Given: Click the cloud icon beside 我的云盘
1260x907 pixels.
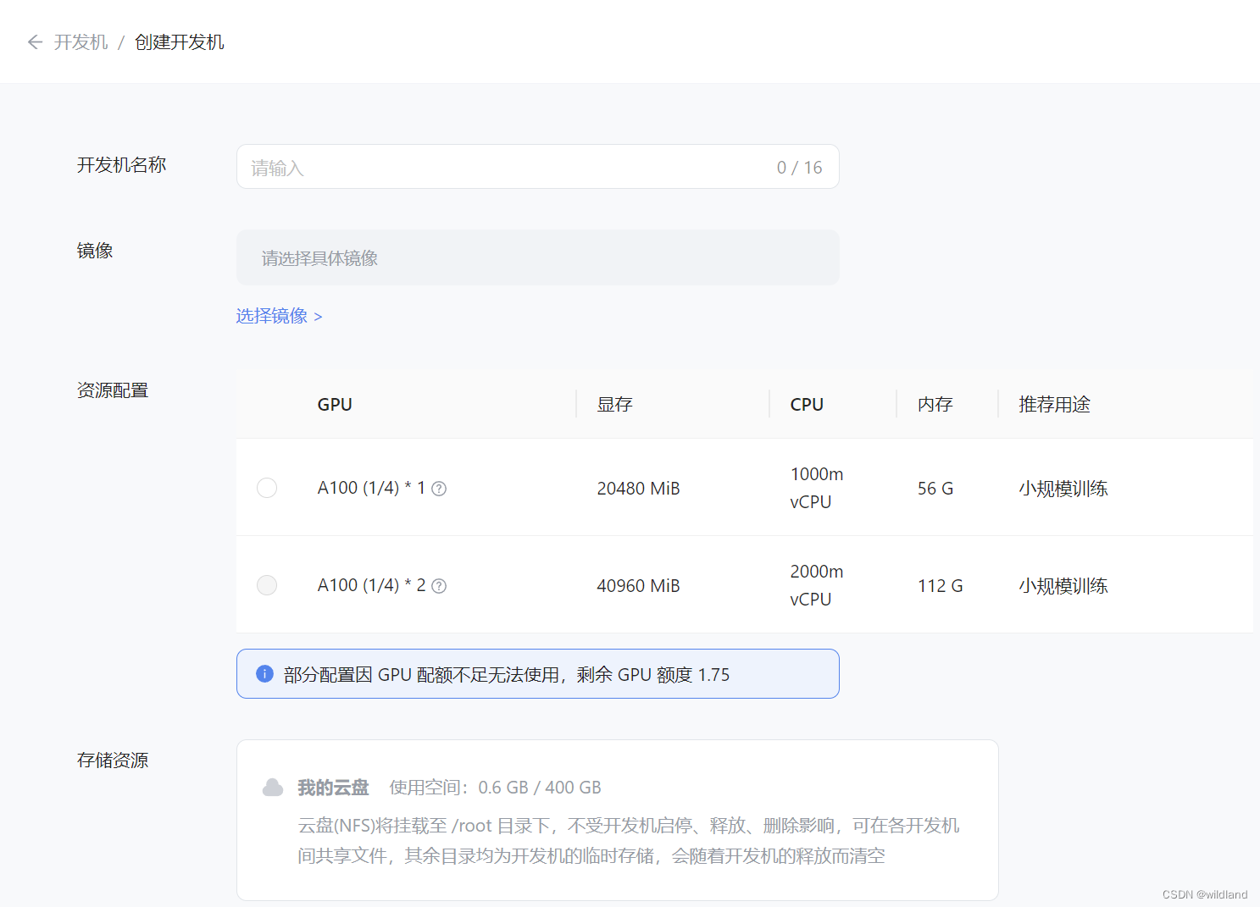Looking at the screenshot, I should tap(273, 788).
